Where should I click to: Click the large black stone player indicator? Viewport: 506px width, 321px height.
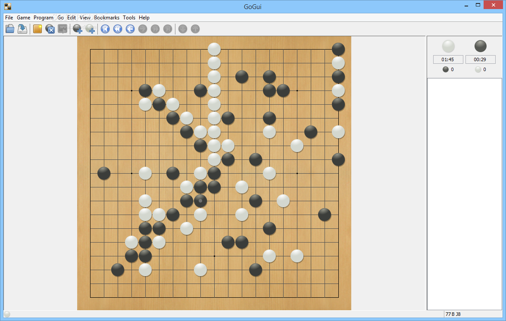pos(480,46)
